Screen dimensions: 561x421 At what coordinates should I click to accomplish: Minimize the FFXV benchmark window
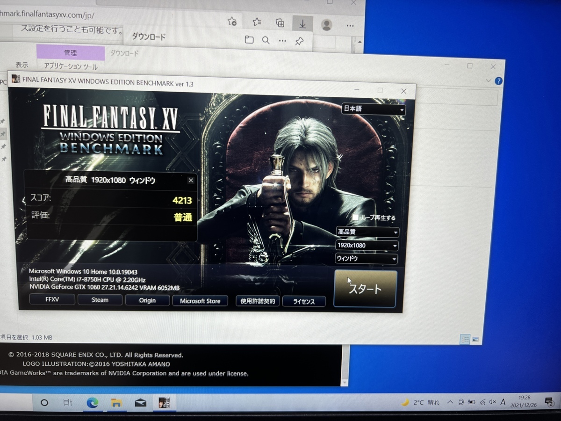click(357, 90)
